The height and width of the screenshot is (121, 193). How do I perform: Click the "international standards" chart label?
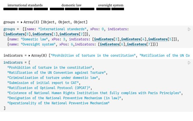(x=25, y=5)
